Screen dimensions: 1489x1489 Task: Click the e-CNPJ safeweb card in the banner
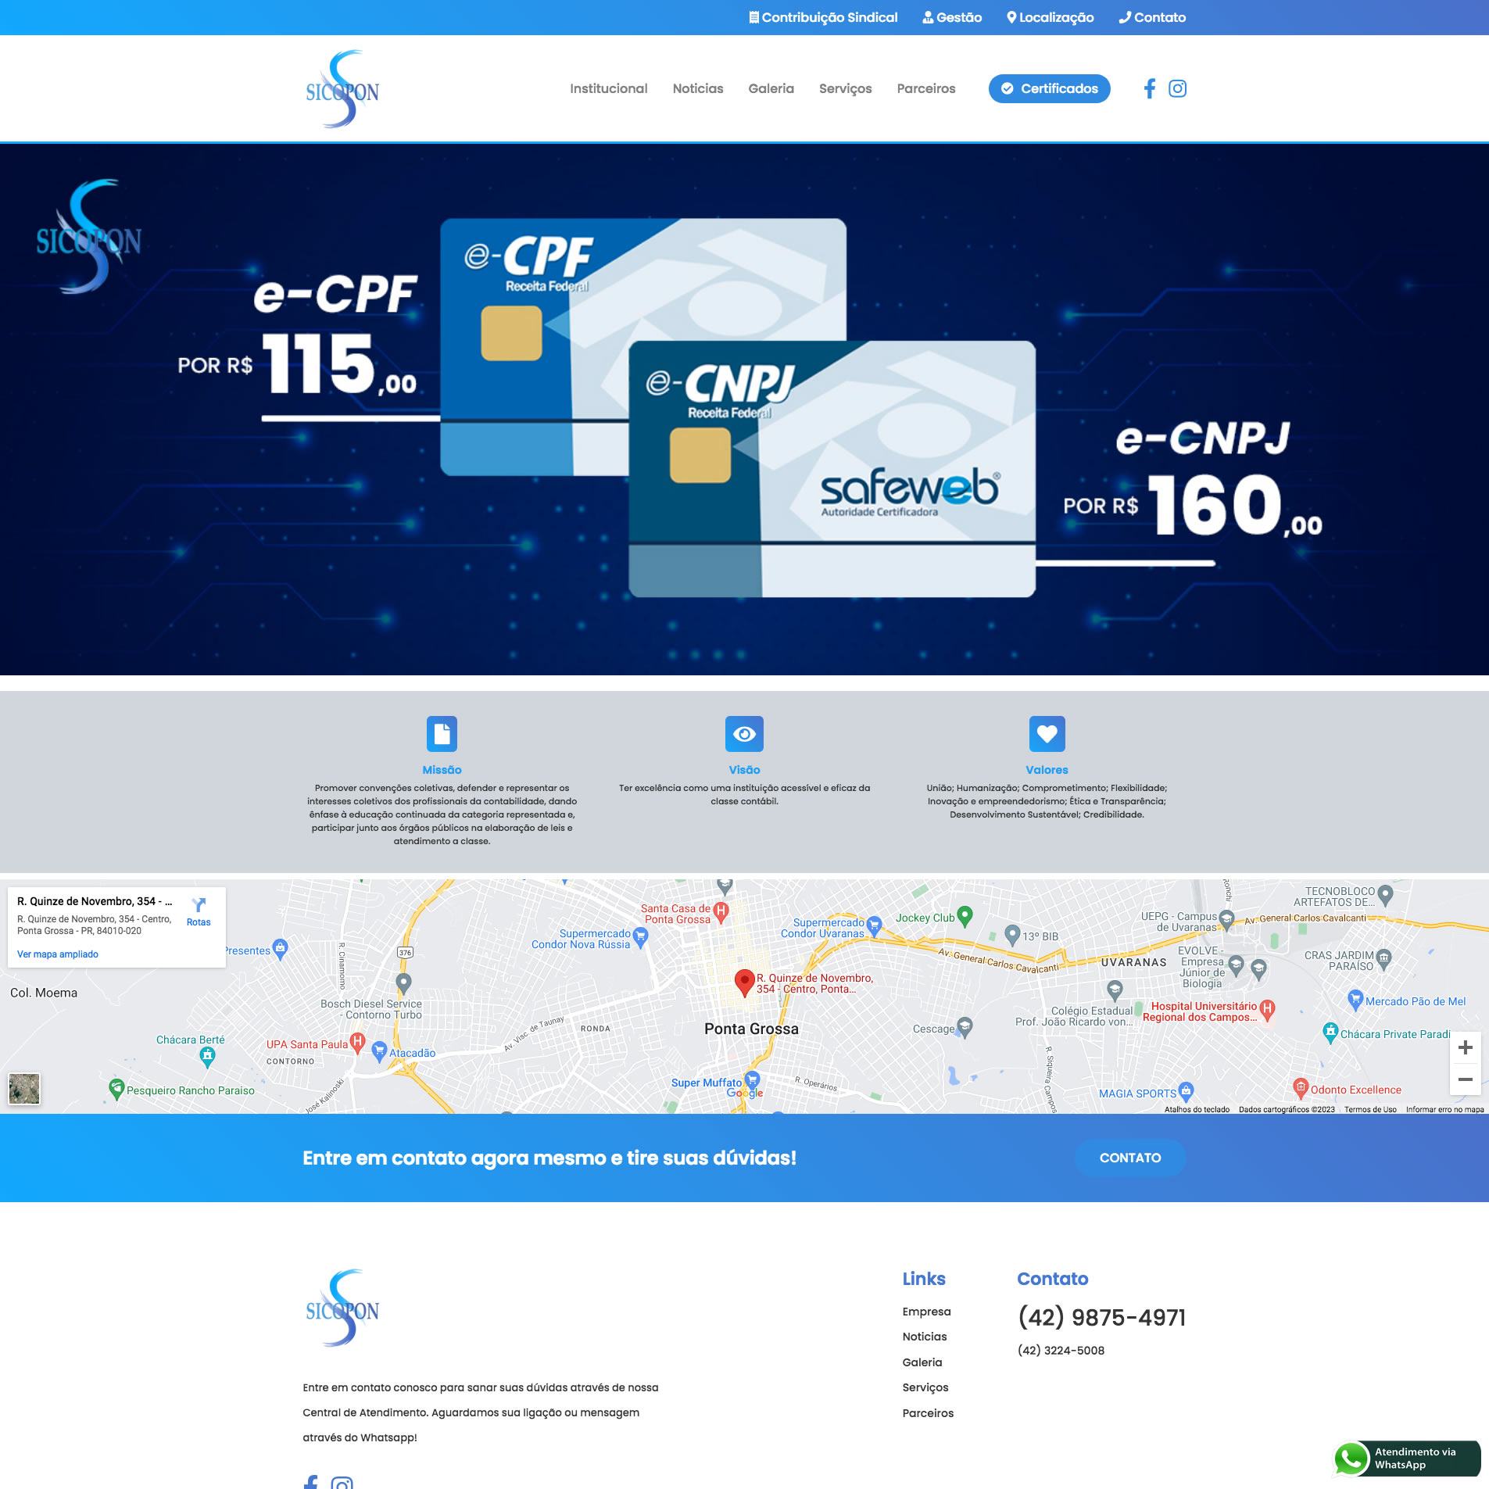tap(832, 469)
